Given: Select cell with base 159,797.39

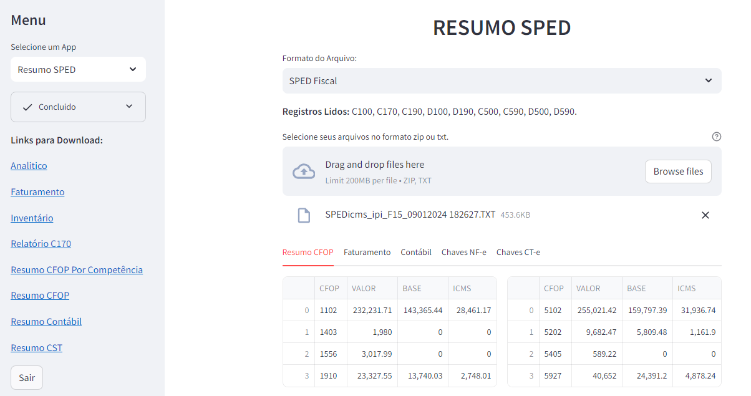Looking at the screenshot, I should point(647,310).
